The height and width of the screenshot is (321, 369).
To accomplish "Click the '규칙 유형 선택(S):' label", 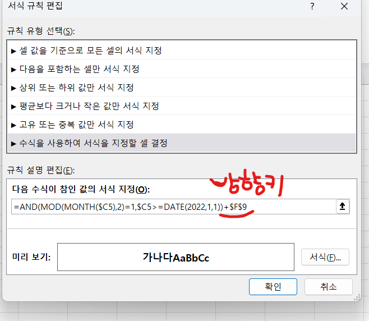I will (x=40, y=30).
